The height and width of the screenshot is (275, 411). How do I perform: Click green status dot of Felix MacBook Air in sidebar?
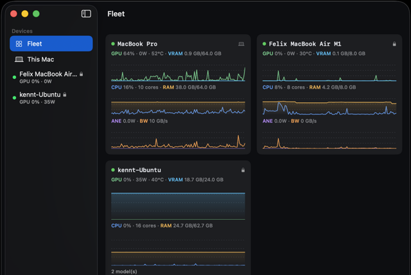14,77
